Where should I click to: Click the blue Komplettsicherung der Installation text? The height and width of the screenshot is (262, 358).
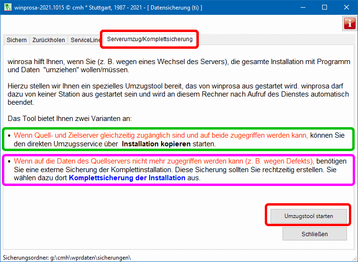pyautogui.click(x=127, y=178)
